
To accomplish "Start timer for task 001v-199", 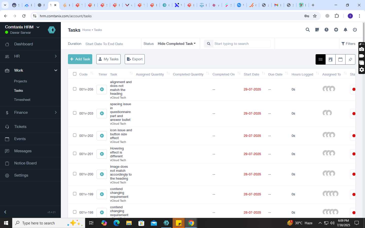I will coord(102,194).
